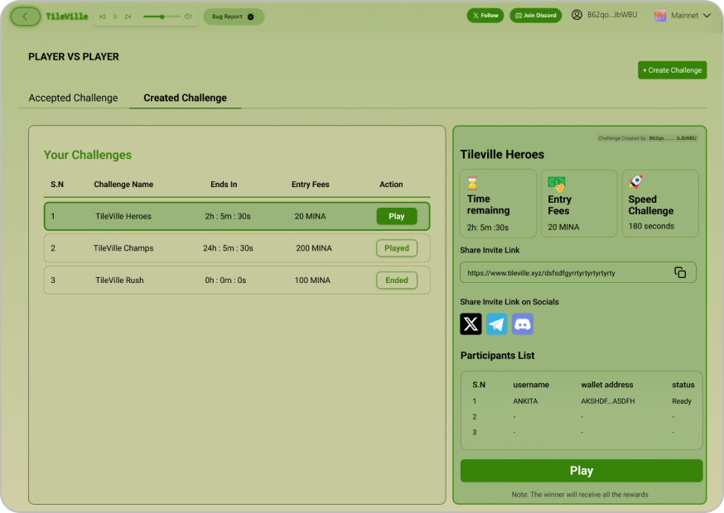Screen dimensions: 724x513
Task: Go back using the arrow button
Action: click(26, 17)
